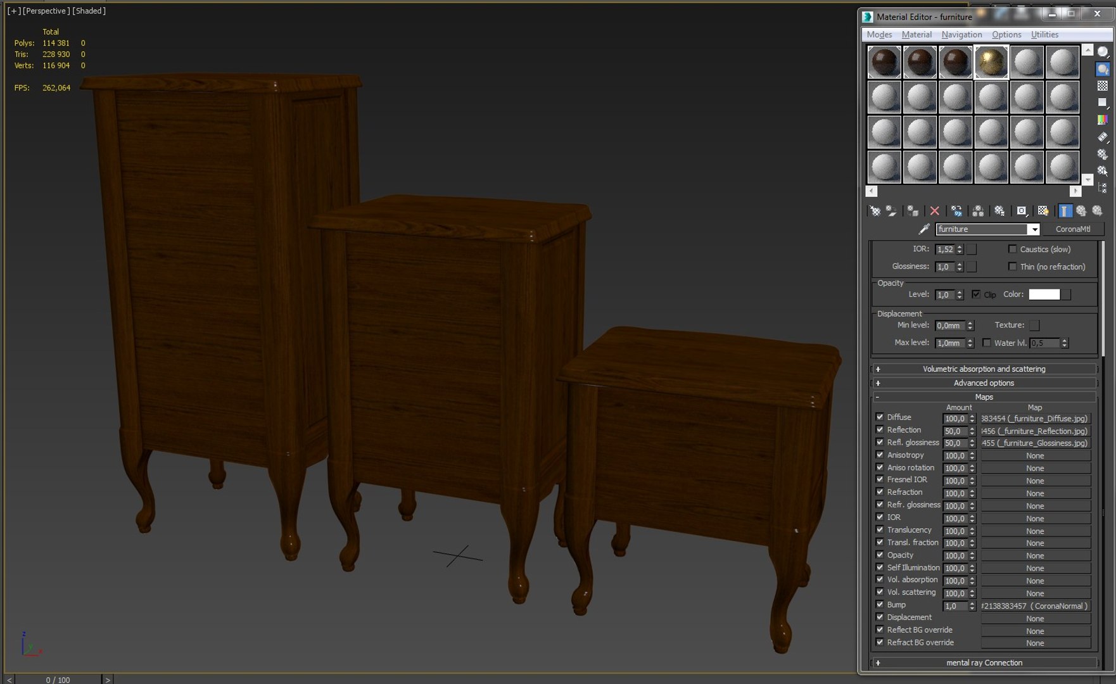Uncheck the Bump map checkbox
Viewport: 1116px width, 684px height.
click(x=880, y=605)
